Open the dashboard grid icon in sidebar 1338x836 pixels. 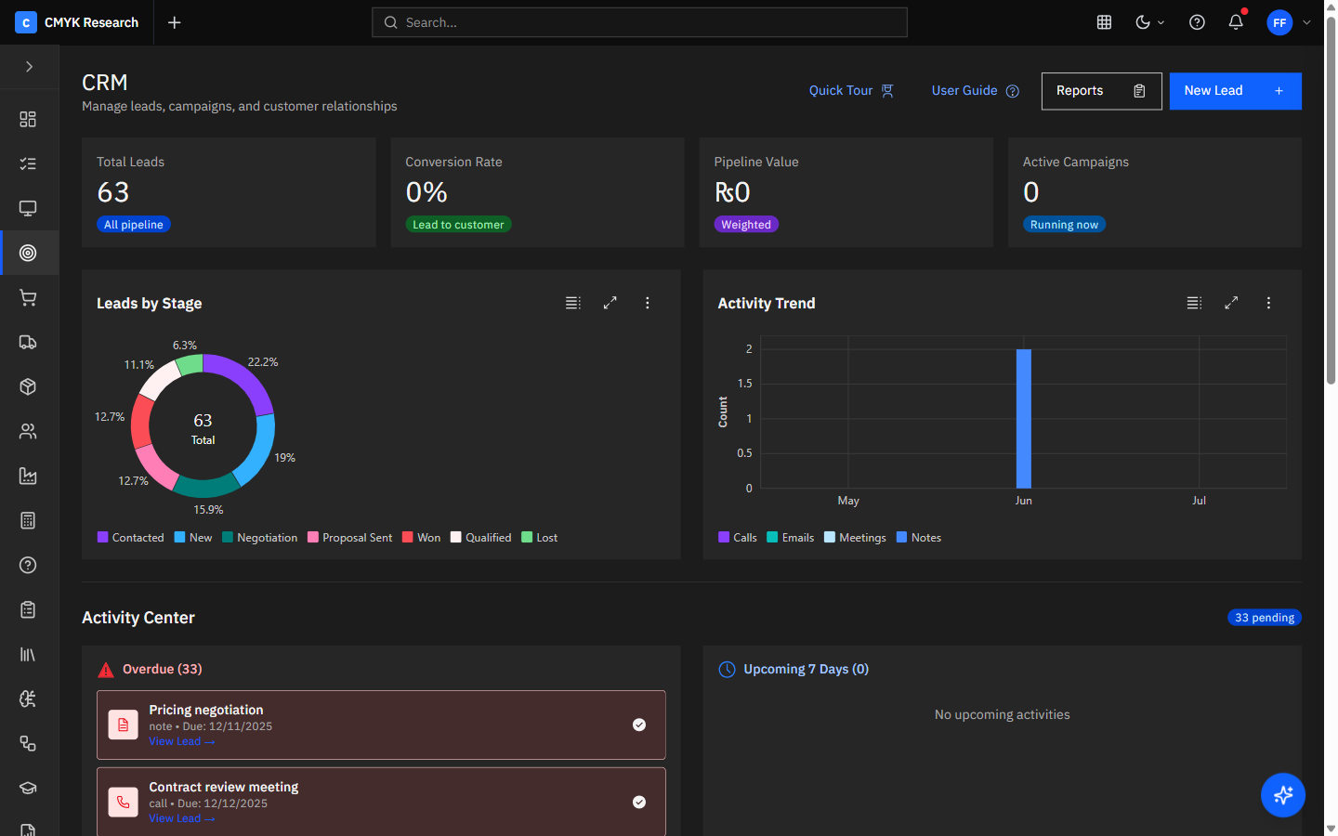(x=28, y=119)
